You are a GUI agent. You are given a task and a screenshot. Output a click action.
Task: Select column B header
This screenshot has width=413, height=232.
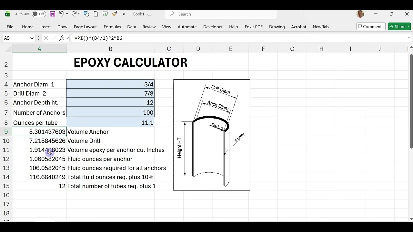pos(110,49)
